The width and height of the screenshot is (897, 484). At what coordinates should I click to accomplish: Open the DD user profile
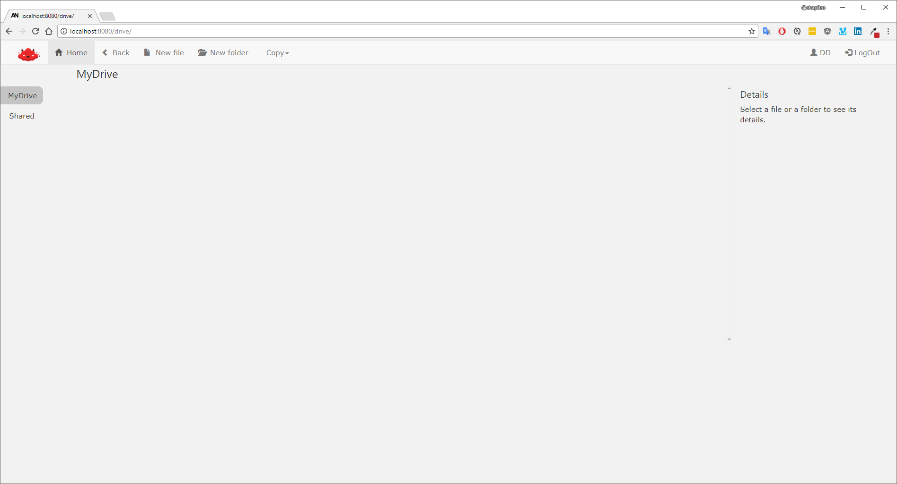(820, 52)
